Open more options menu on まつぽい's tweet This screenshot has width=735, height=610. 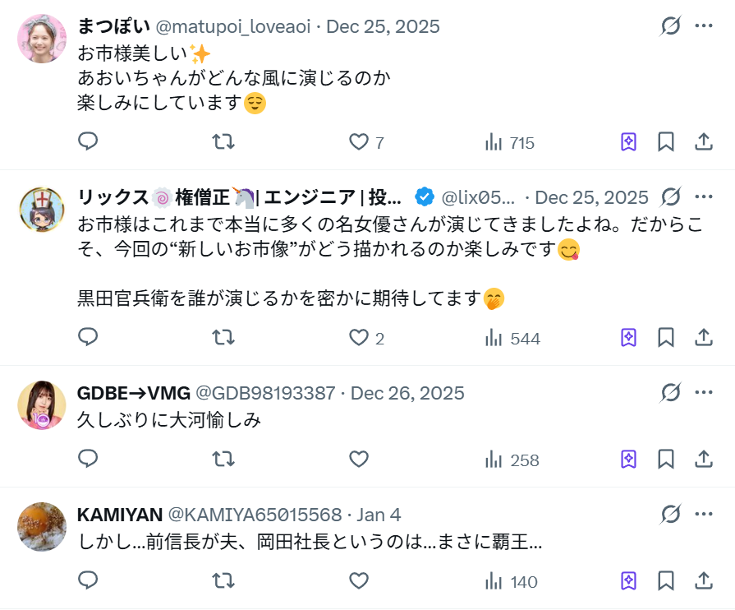704,26
